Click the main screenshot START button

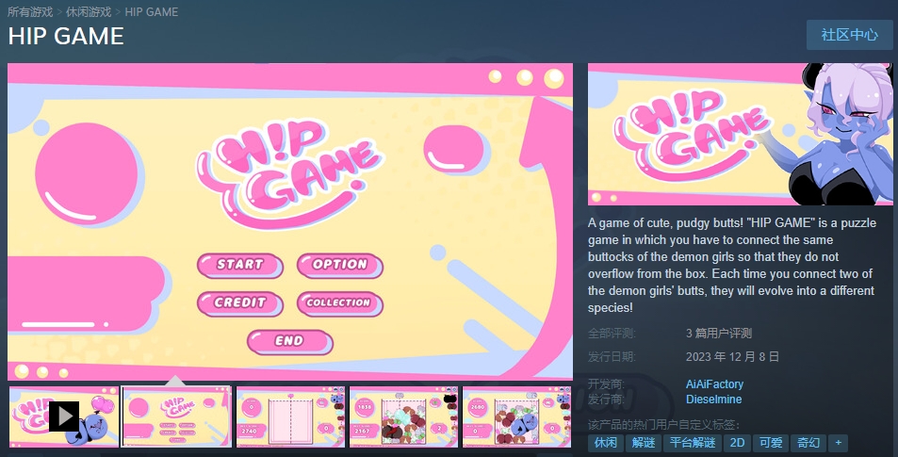[240, 265]
